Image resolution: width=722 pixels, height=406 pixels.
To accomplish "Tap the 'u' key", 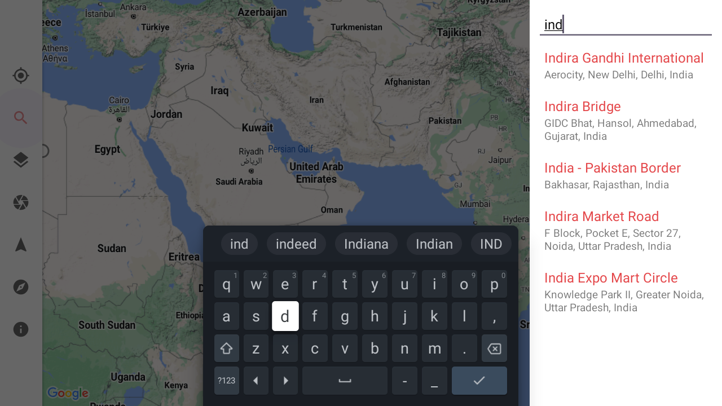I will (404, 284).
